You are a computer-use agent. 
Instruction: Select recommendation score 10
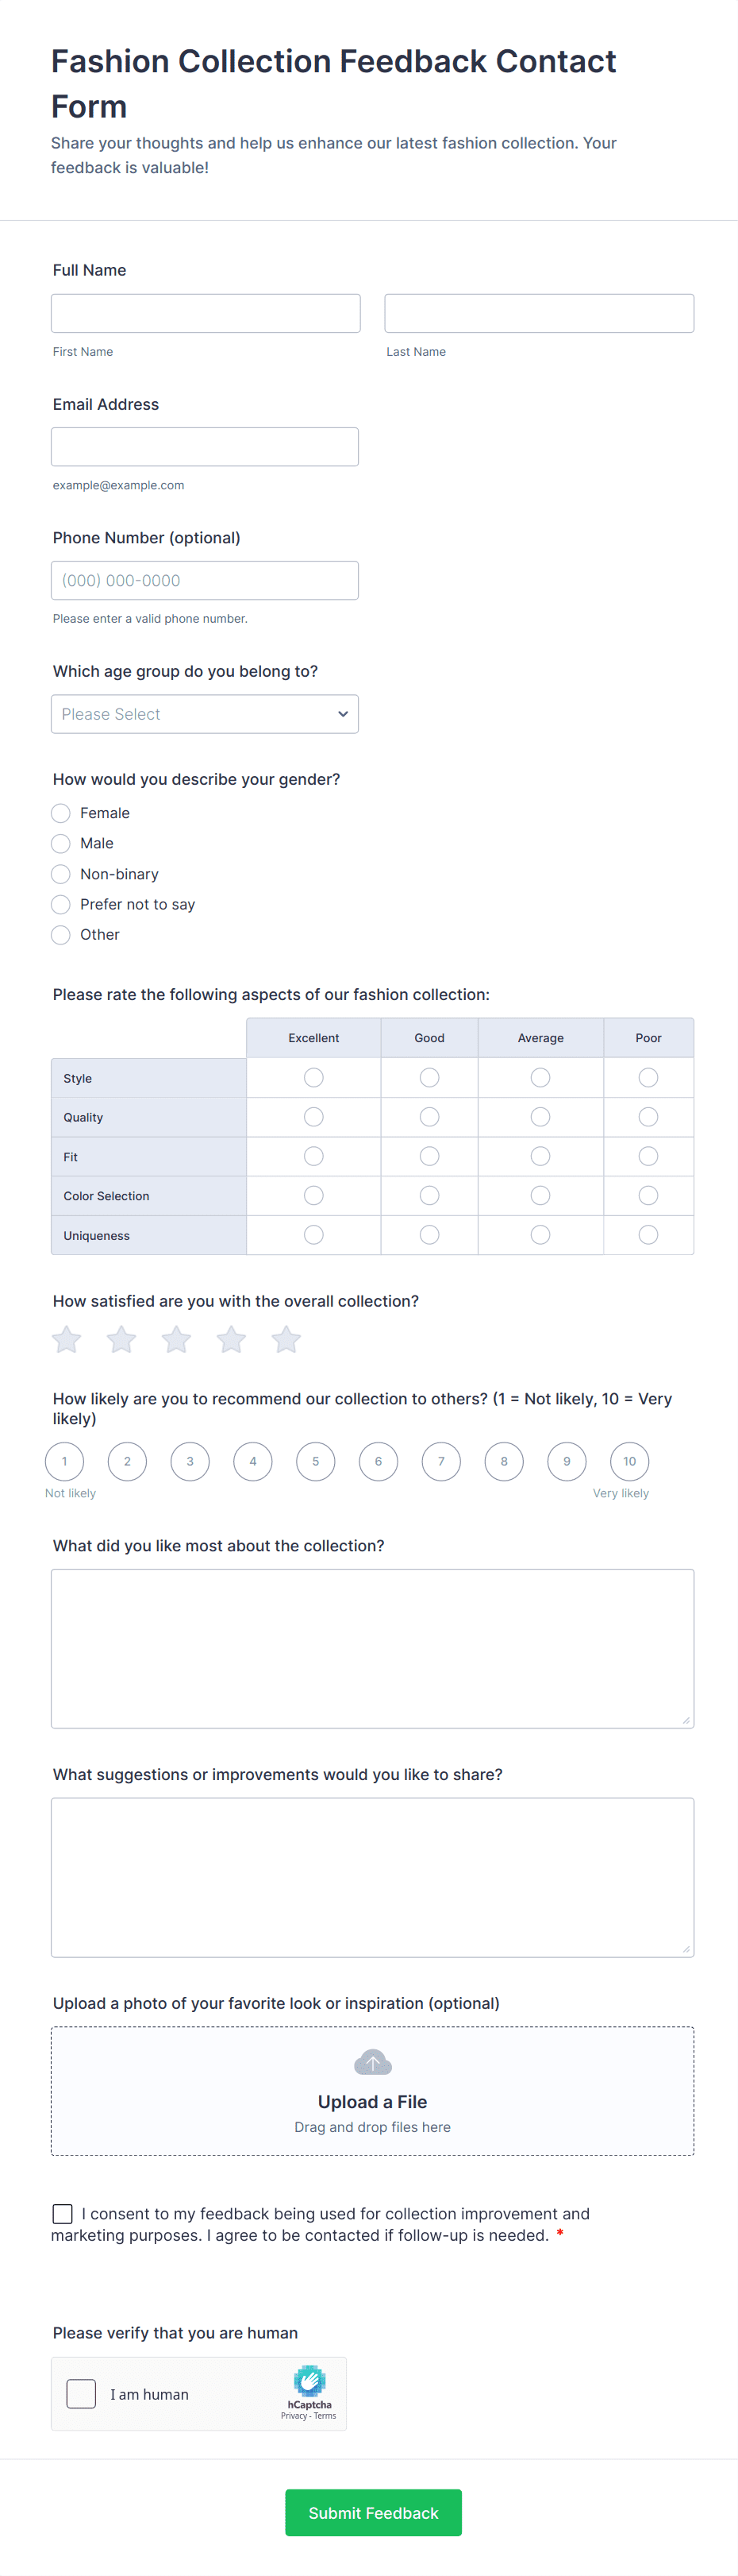[x=629, y=1461]
